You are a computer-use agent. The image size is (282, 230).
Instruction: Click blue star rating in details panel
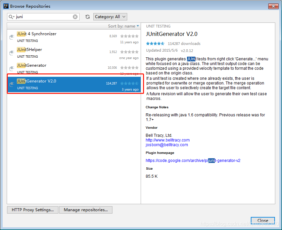coord(155,44)
